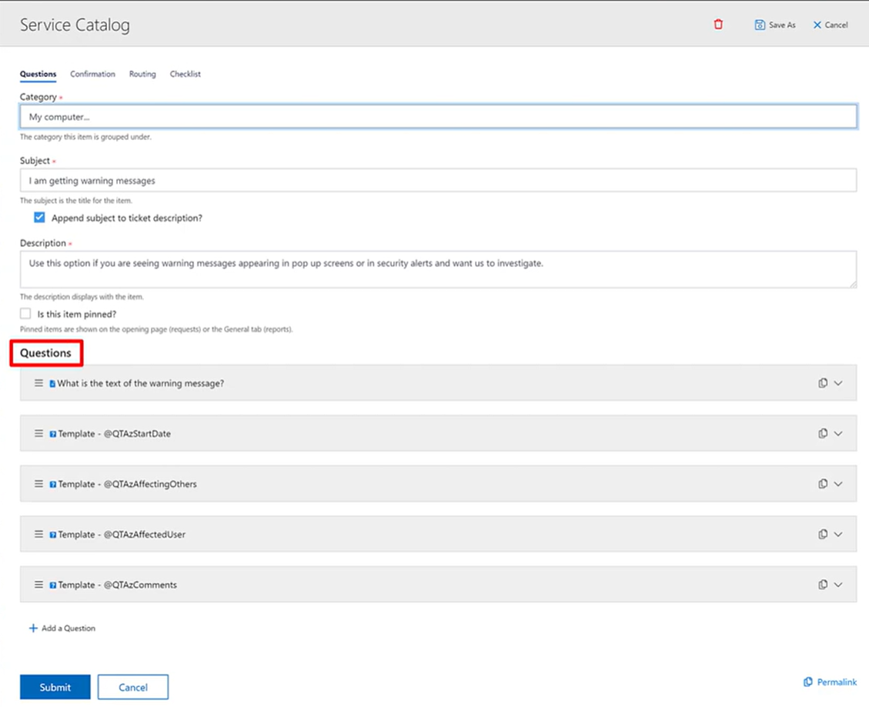Toggle Append subject to ticket description checkbox

[x=39, y=217]
